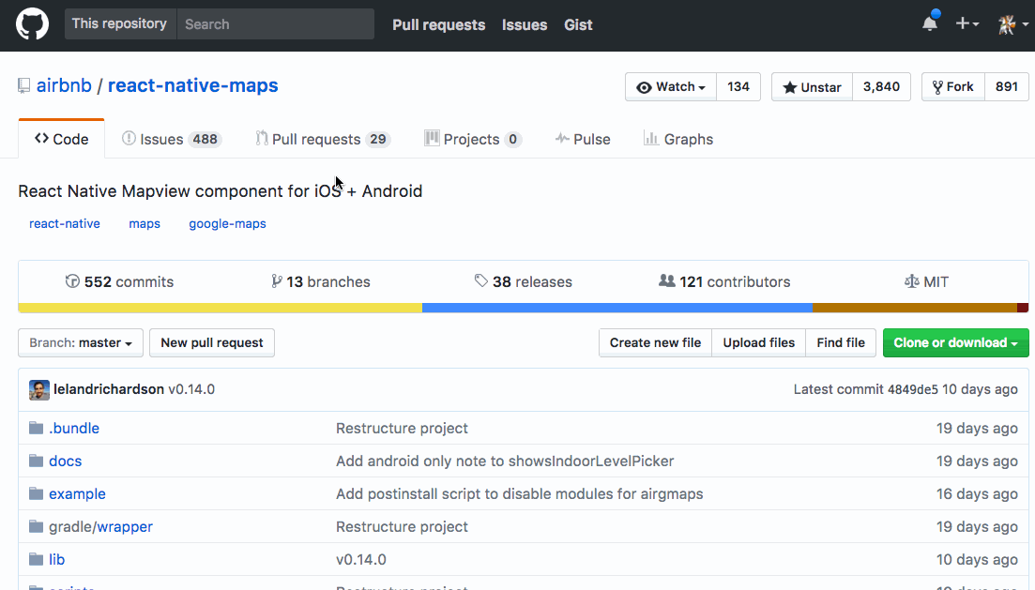Open the GitHub Octocat home logo

click(32, 24)
